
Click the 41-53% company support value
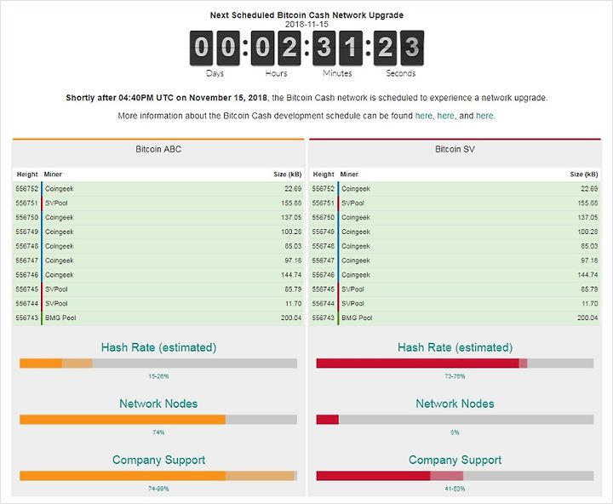point(455,489)
